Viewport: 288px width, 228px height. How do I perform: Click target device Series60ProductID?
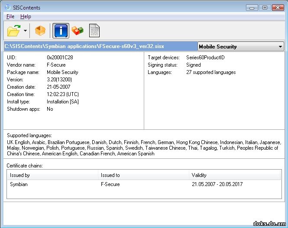tap(205, 58)
